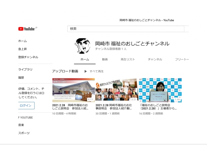Open 急上昇 trending in sidebar
Screen dimensions: 207x155
(23, 49)
